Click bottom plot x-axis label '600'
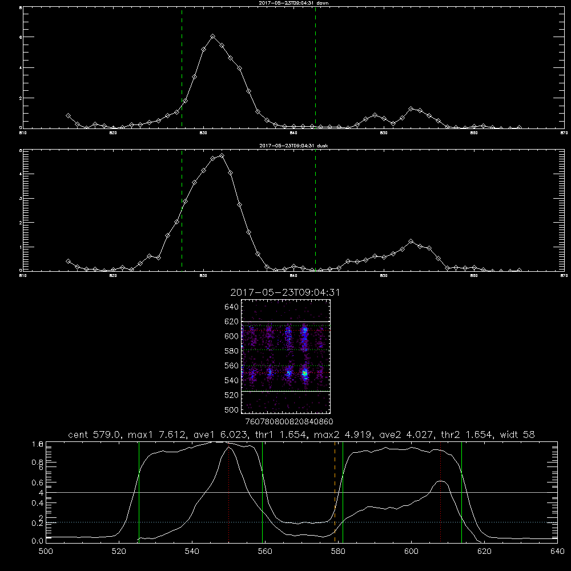This screenshot has width=571, height=571. coord(411,552)
